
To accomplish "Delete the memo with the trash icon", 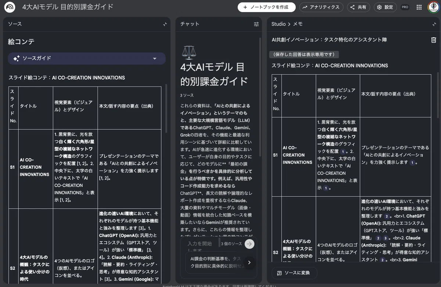I will tap(434, 40).
